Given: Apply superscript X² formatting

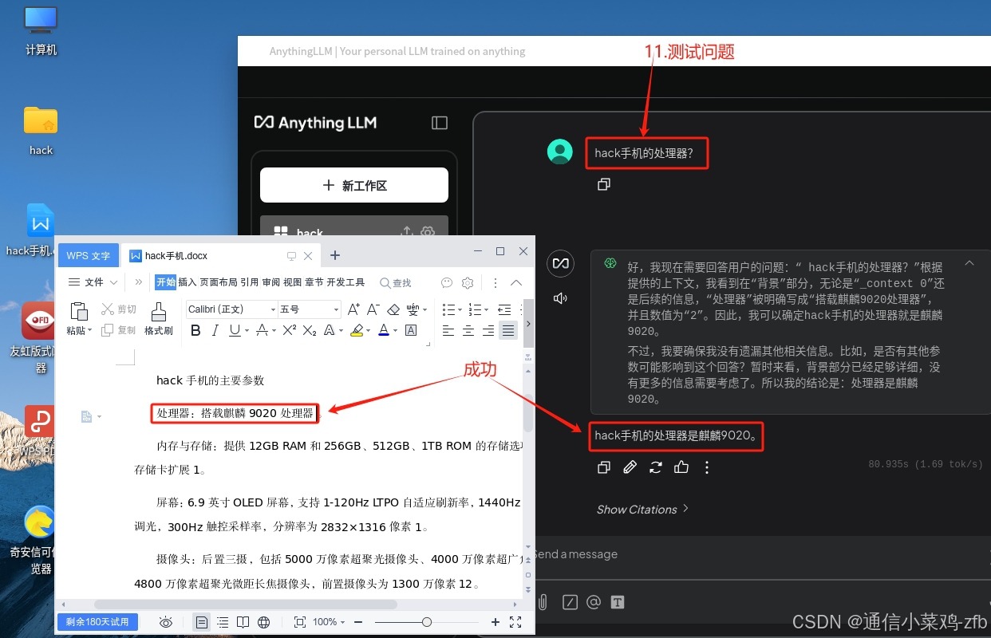Looking at the screenshot, I should [290, 330].
